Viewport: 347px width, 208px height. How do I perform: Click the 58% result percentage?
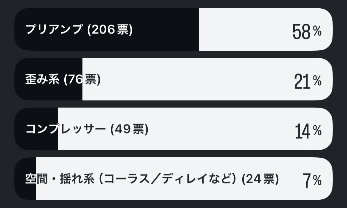(307, 31)
